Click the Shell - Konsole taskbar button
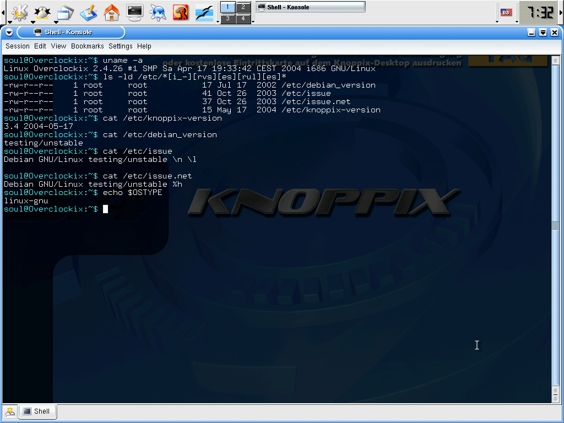Screen dimensions: 564x423 310,7
